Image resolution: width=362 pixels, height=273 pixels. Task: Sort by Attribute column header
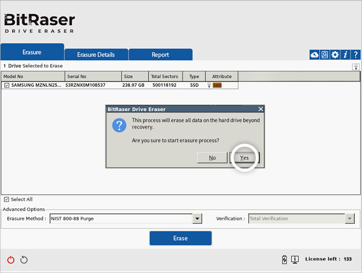pos(222,76)
